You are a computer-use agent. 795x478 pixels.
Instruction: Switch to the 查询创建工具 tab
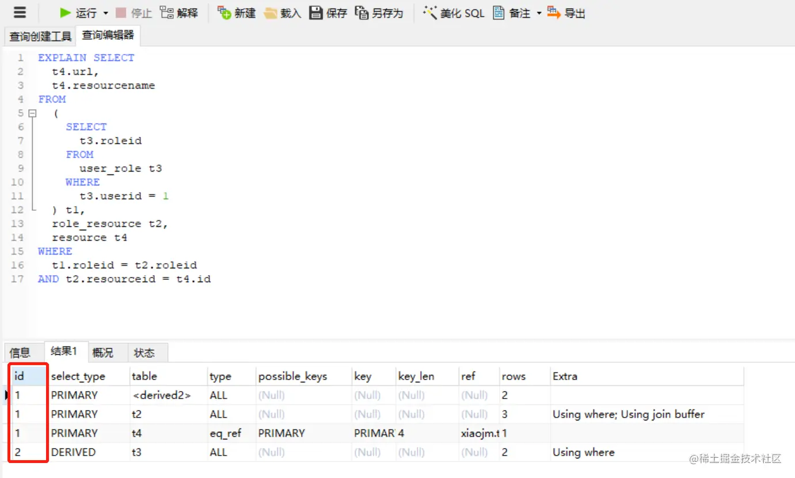click(40, 37)
